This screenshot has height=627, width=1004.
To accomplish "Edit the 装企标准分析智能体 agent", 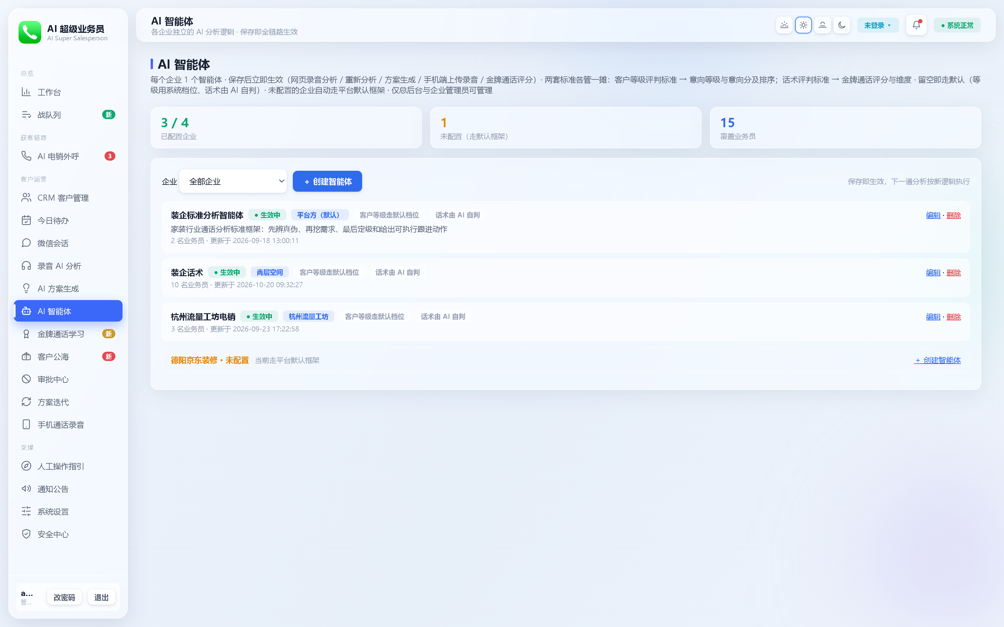I will [x=933, y=215].
